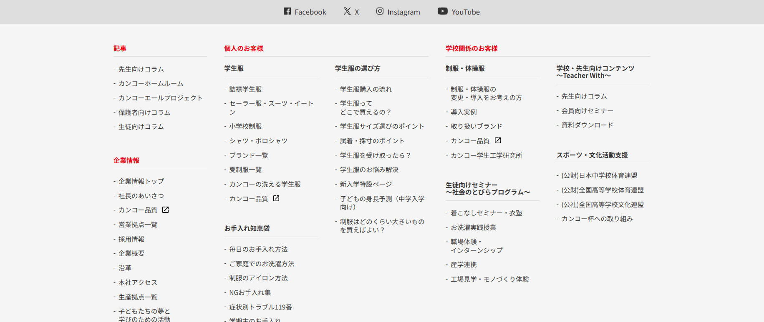This screenshot has height=322, width=764.
Task: Click the X logo icon
Action: (x=347, y=11)
